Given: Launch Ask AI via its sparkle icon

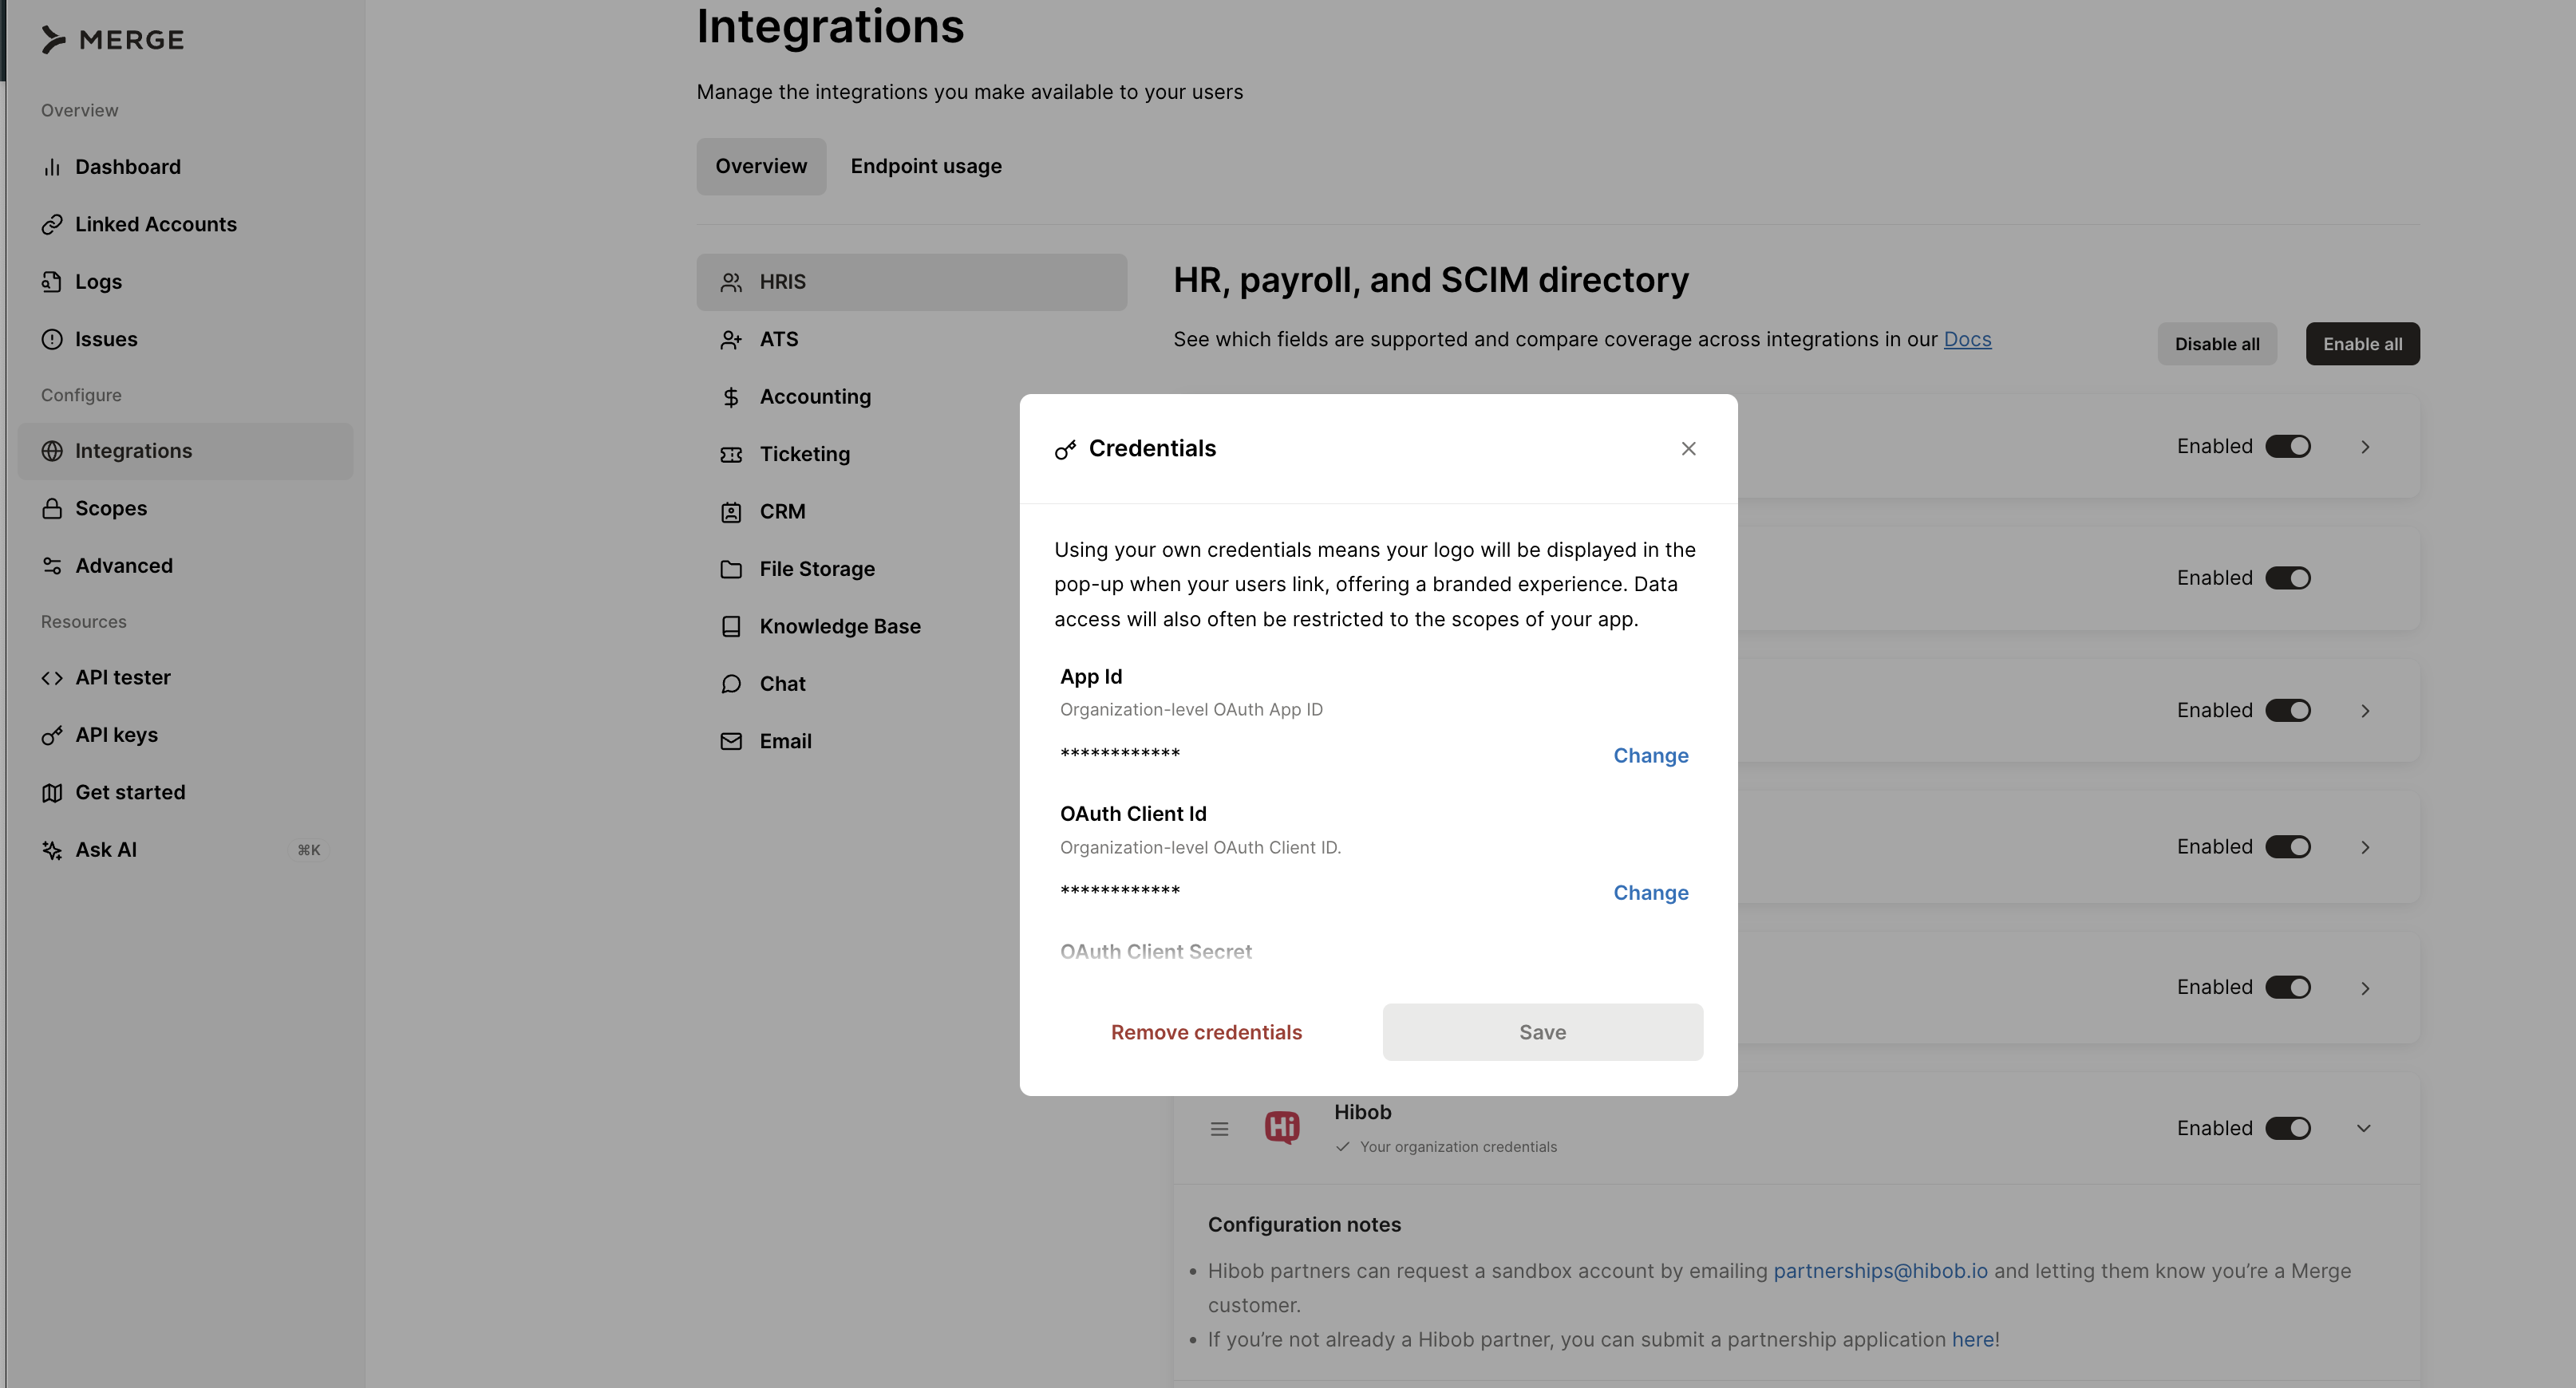Looking at the screenshot, I should click(52, 850).
